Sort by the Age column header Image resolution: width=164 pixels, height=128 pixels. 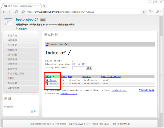70,76
